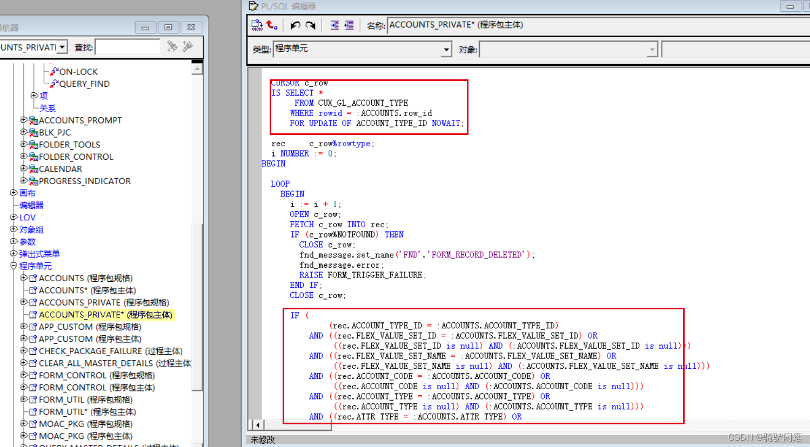
Task: Select the 关系 relations tree item
Action: 48,108
